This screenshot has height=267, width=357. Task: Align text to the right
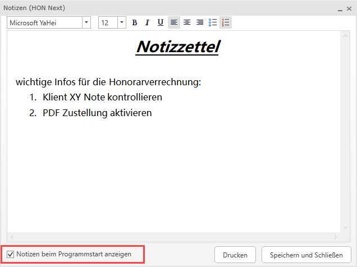pos(200,22)
